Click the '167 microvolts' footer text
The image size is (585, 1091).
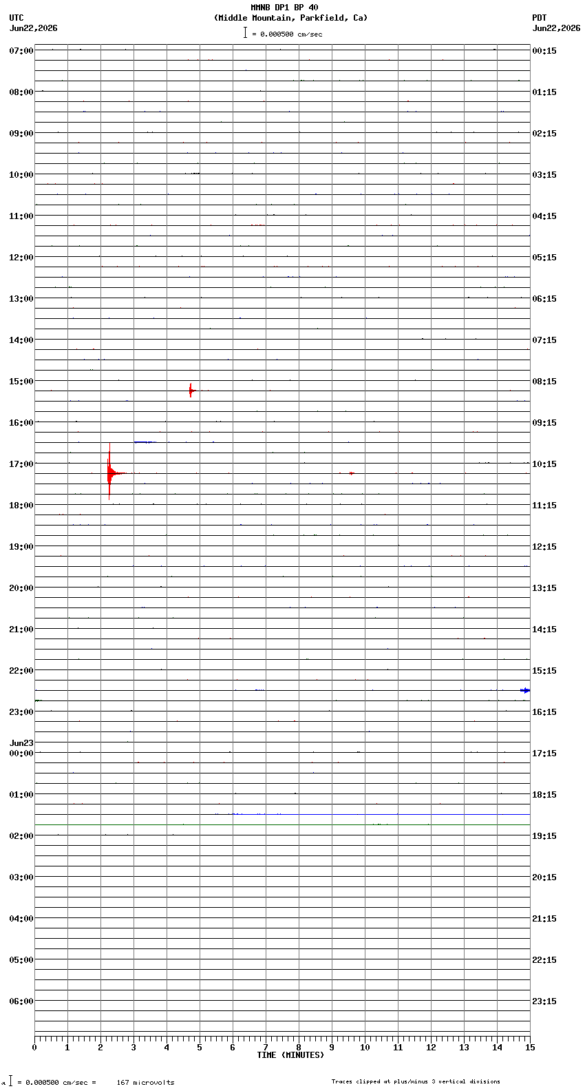(x=145, y=1083)
